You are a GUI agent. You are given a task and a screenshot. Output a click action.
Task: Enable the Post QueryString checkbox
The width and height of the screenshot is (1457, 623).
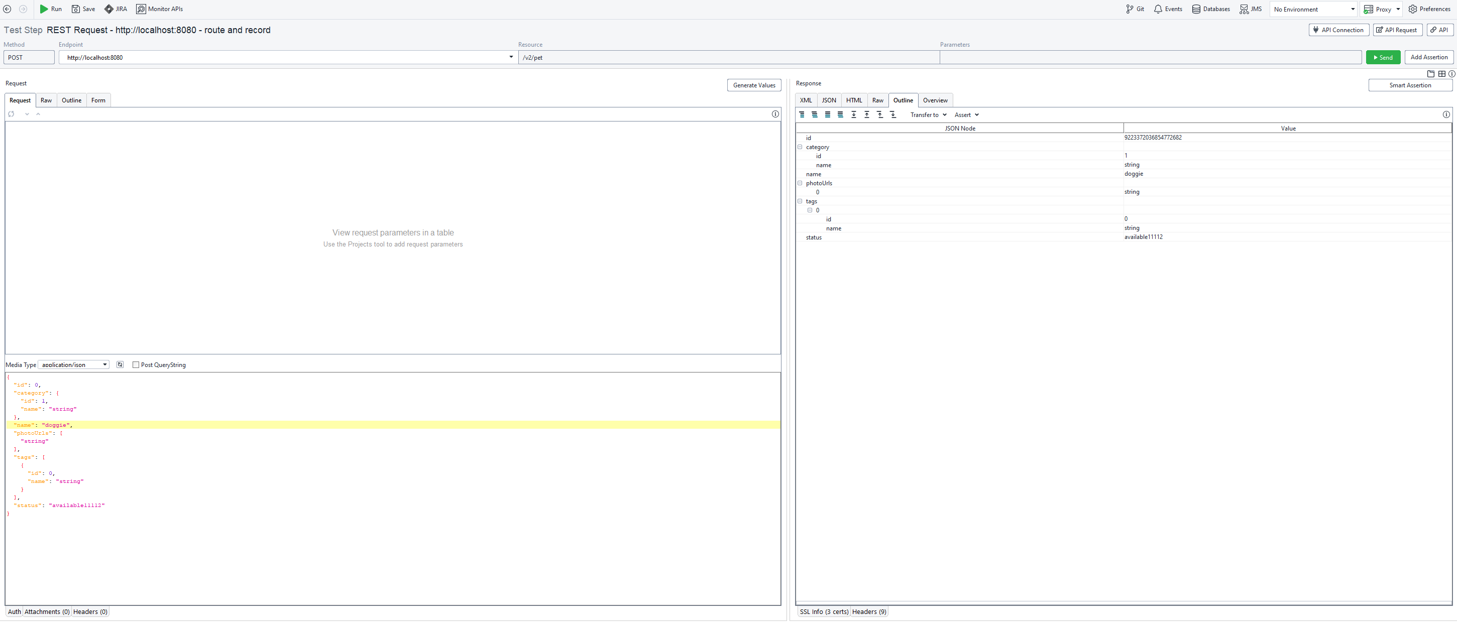(136, 364)
